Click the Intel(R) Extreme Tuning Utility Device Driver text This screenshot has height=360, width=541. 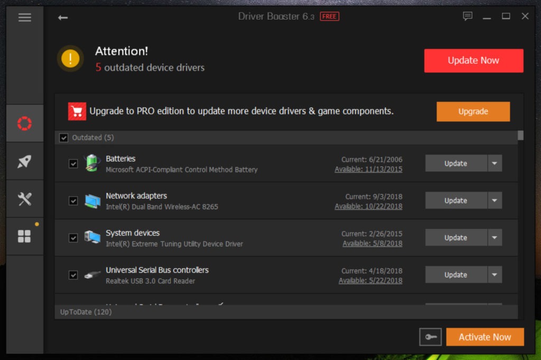pyautogui.click(x=174, y=244)
